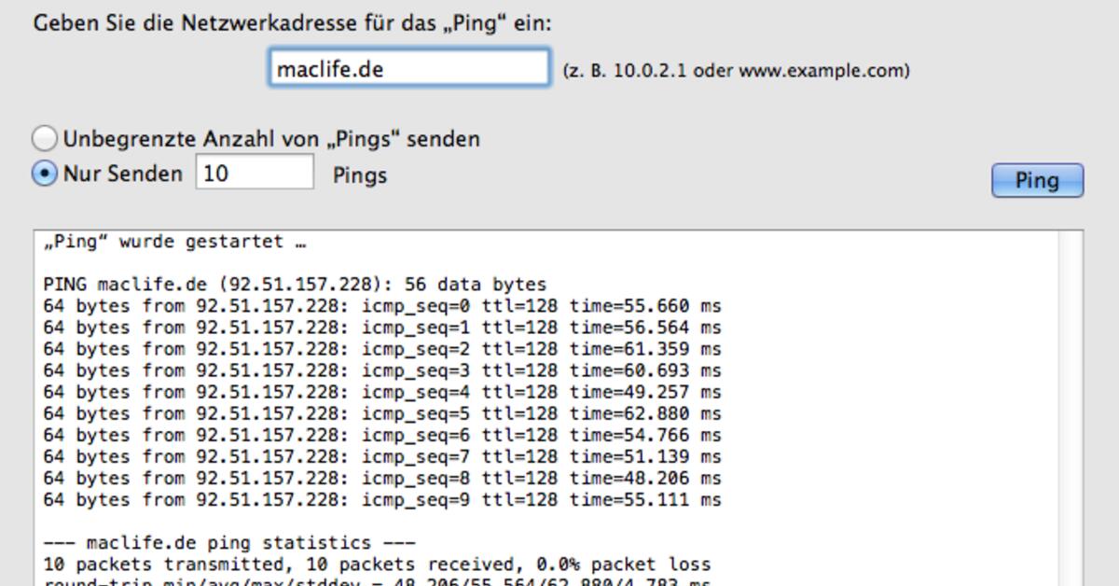Click the icmp_seq=0 result line
1119x586 pixels.
click(382, 306)
